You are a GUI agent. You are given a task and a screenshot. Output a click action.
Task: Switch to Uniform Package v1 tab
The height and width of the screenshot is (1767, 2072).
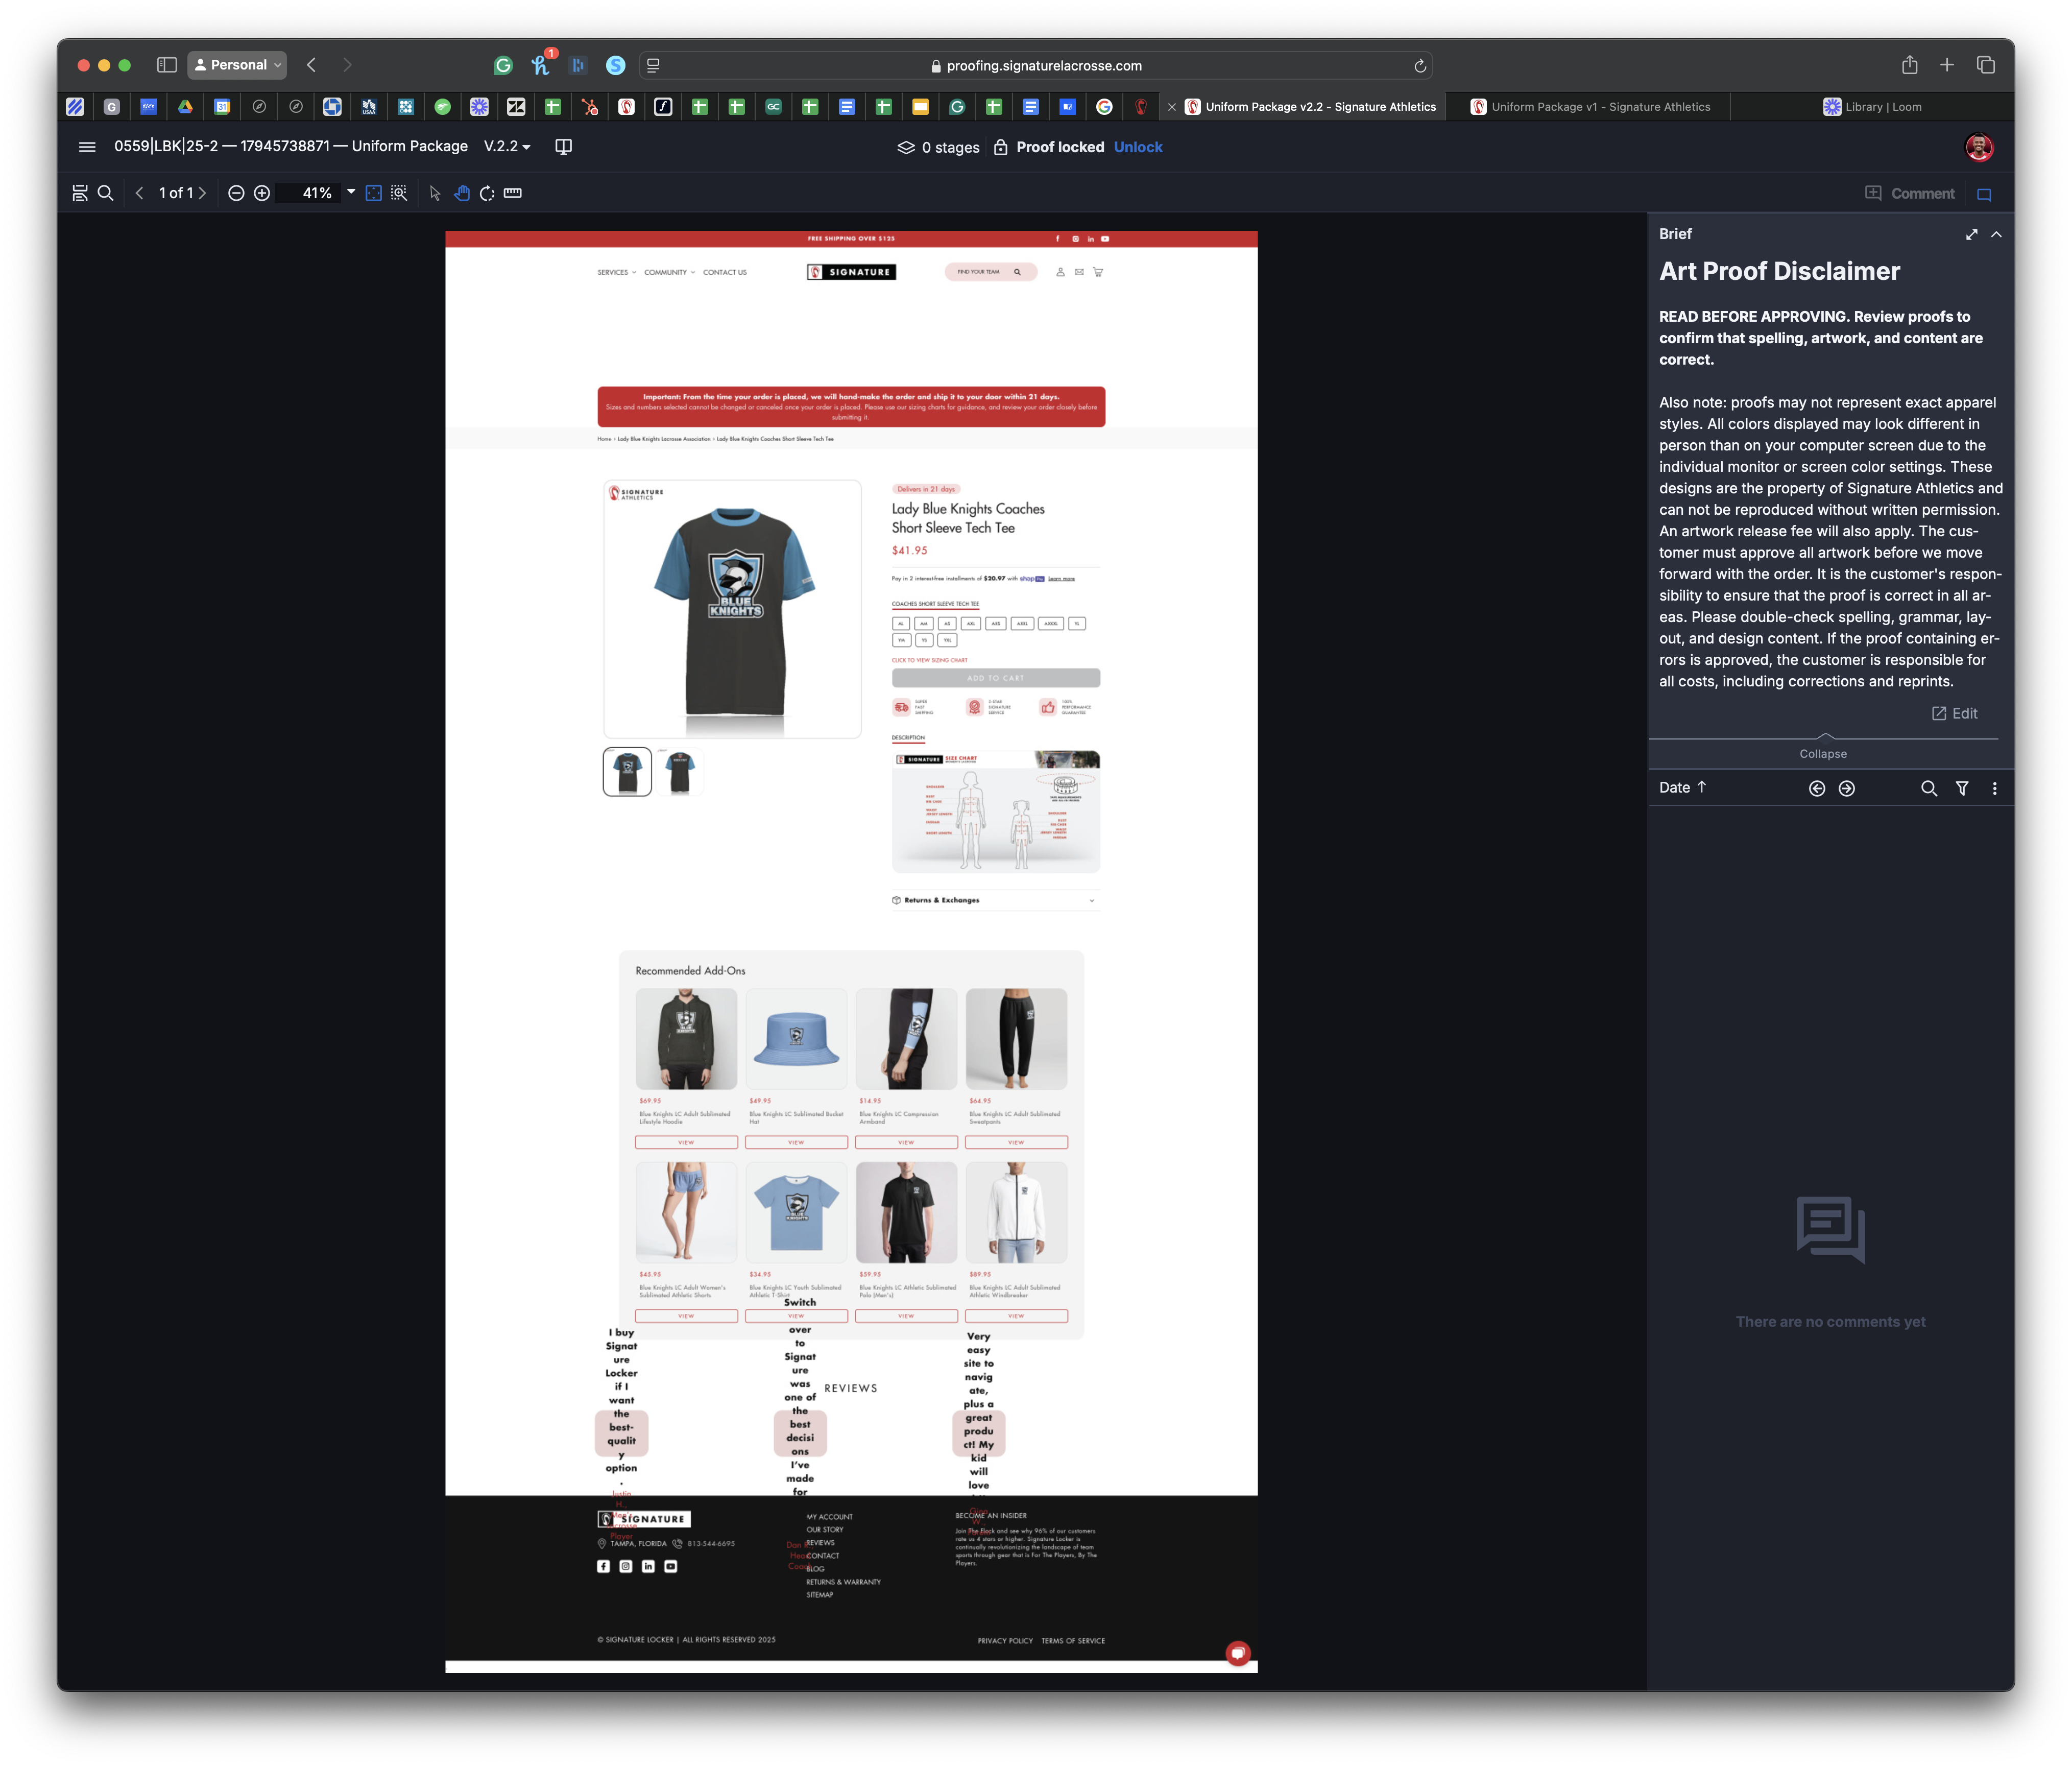click(x=1590, y=107)
